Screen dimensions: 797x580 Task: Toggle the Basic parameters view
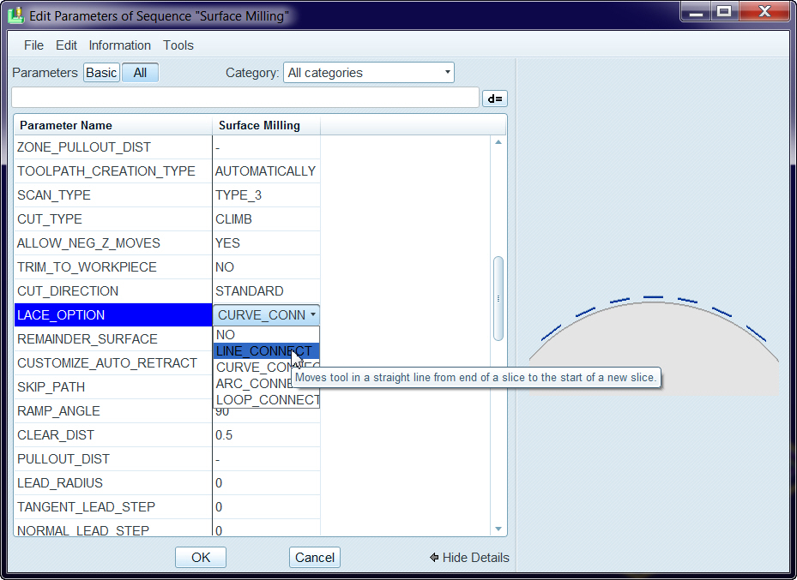click(x=101, y=73)
